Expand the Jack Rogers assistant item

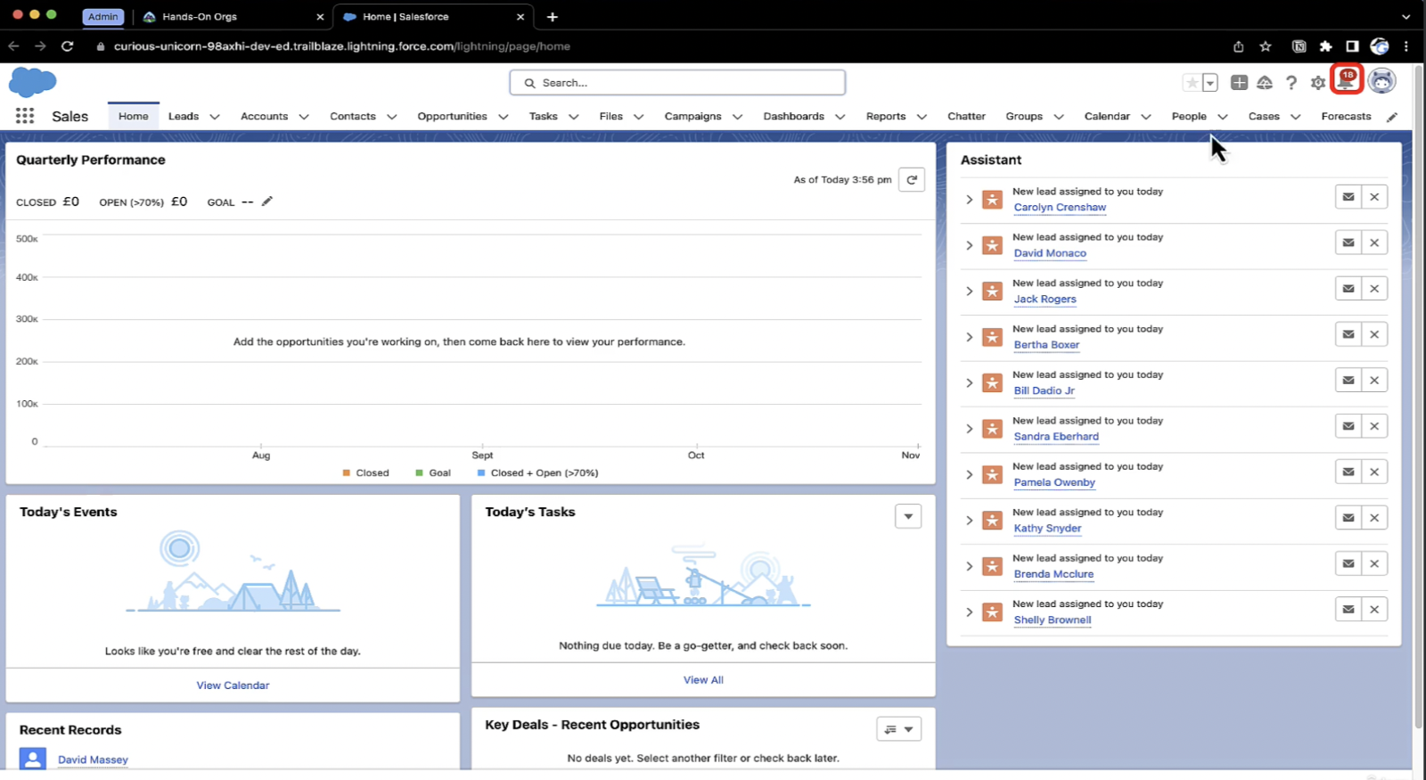click(x=969, y=291)
